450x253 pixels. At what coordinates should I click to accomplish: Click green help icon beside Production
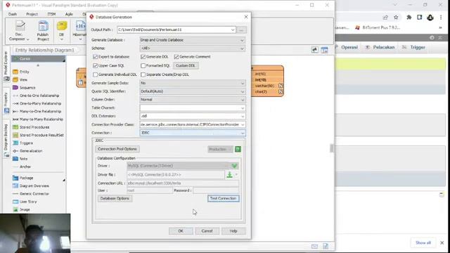[x=238, y=149]
